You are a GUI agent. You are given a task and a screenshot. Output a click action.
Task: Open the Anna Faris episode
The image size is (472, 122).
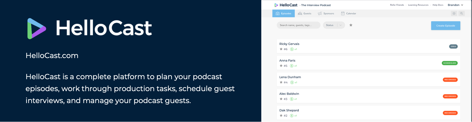(x=368, y=63)
